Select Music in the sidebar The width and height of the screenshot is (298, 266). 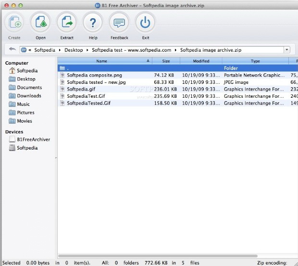coord(23,104)
